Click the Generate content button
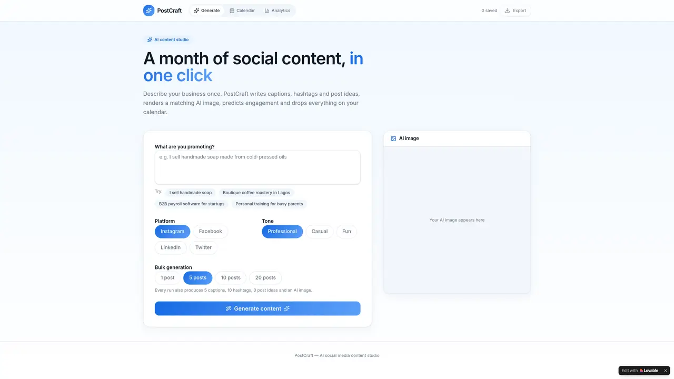The height and width of the screenshot is (379, 674). click(257, 308)
